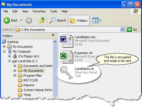Screen dimensions: 142x108
Task: Expand the Program Files folder node
Action: click(15, 75)
